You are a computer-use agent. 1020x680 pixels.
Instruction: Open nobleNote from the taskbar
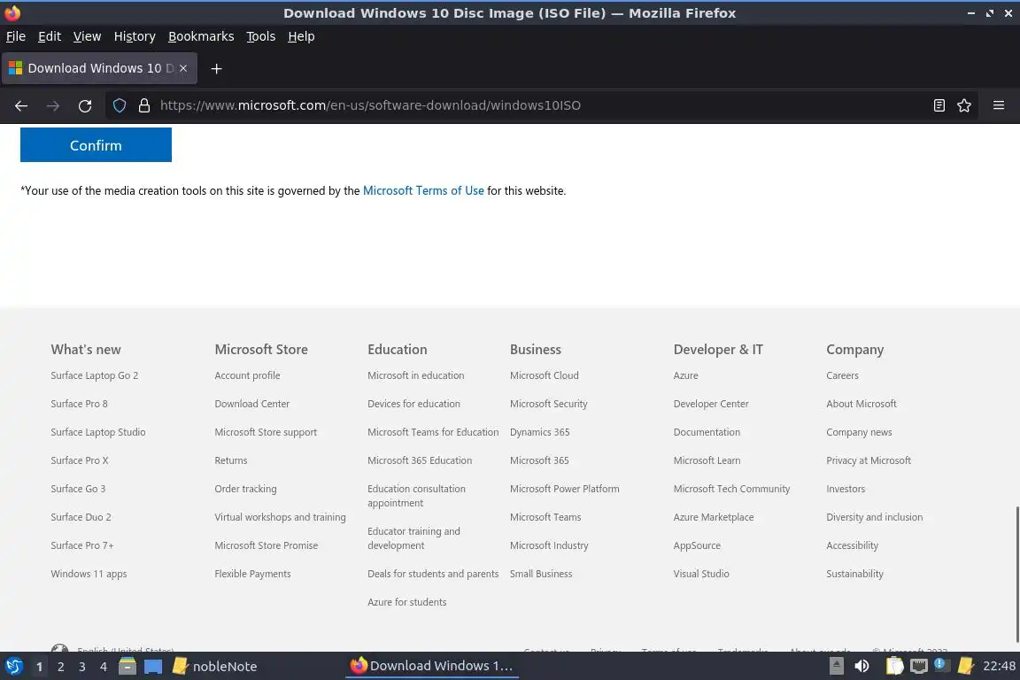point(214,666)
